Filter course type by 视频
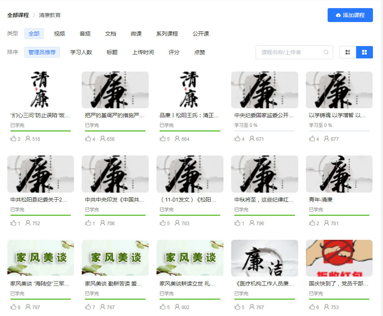The height and width of the screenshot is (316, 383). coord(59,34)
